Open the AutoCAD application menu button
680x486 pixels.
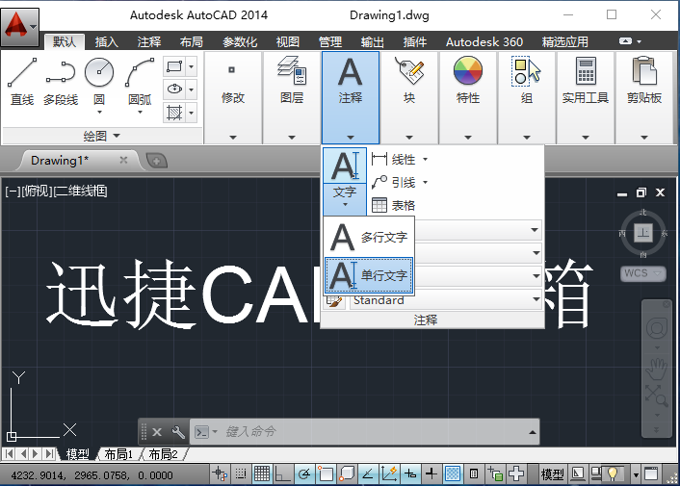20,27
